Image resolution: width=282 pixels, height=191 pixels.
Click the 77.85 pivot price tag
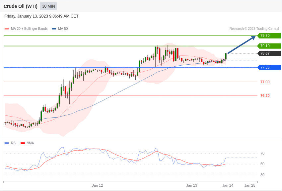(269, 67)
